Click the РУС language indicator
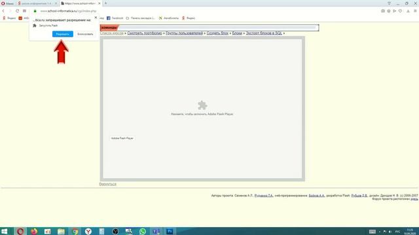Screen dimensions: 419x235 [x=397, y=232]
